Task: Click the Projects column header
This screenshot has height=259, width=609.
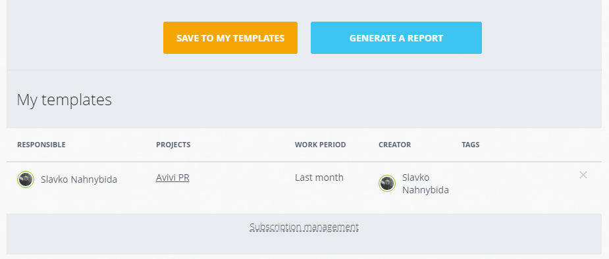Action: (173, 145)
